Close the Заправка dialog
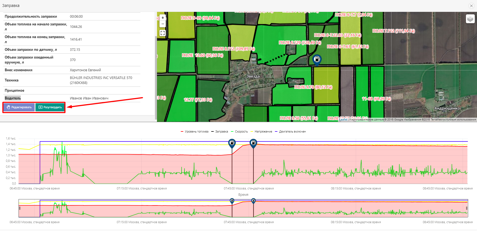Image resolution: width=477 pixels, height=248 pixels. (471, 6)
